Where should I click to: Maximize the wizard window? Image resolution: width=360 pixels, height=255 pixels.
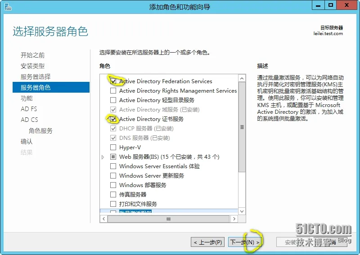point(331,5)
